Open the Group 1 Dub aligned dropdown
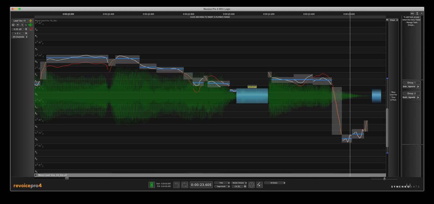 click(x=409, y=87)
